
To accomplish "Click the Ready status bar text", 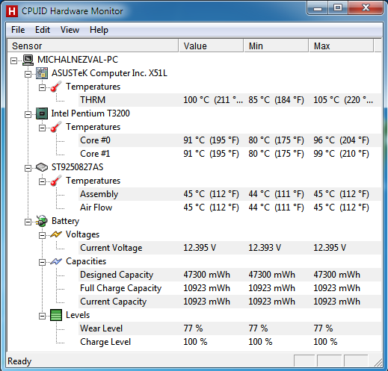I will tap(19, 361).
